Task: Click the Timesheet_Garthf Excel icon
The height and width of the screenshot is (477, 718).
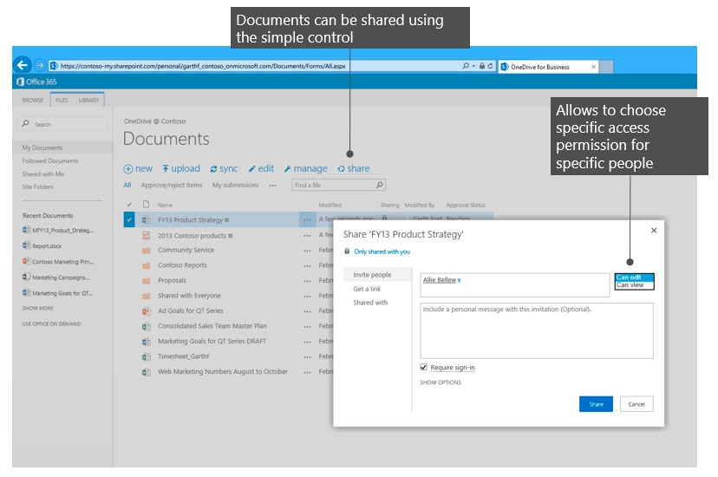Action: click(146, 356)
